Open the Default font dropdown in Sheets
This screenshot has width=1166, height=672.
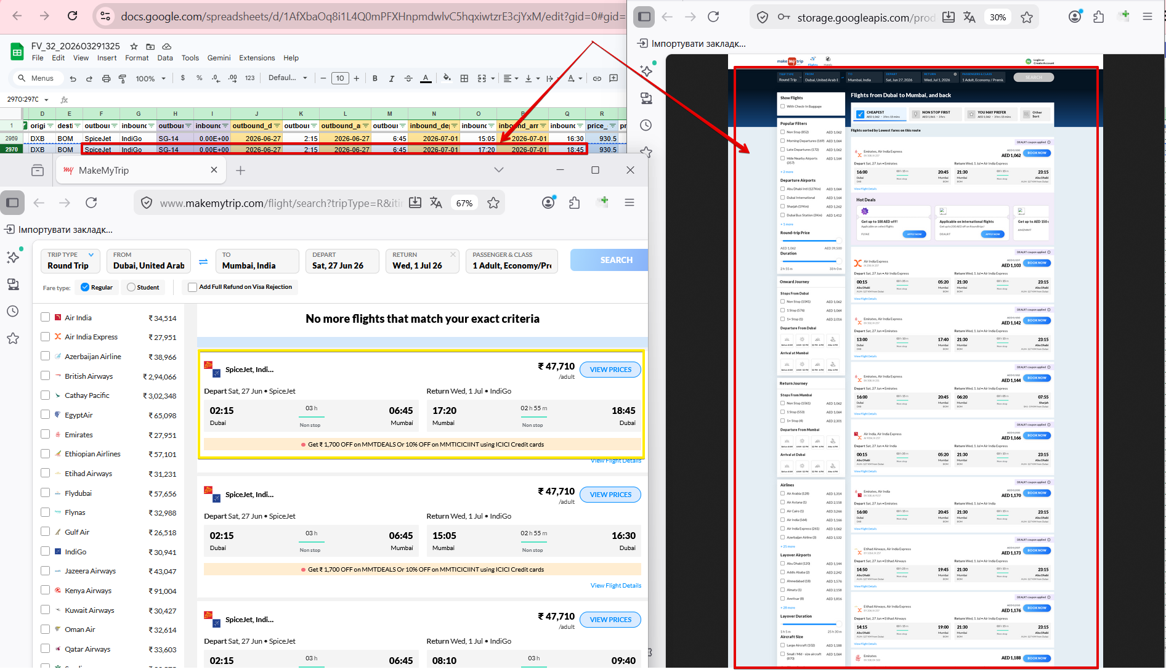click(x=287, y=78)
